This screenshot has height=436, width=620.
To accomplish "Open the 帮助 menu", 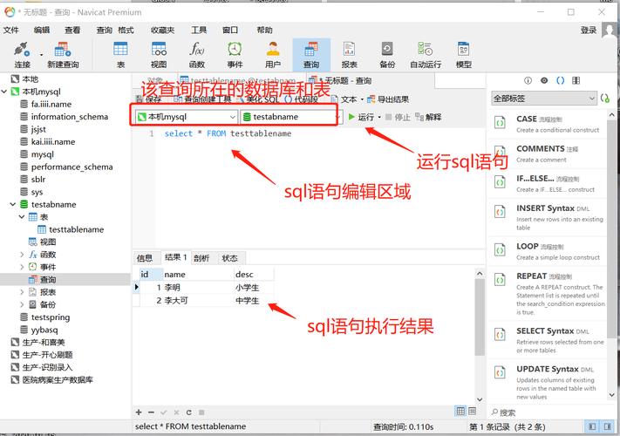I will 264,30.
